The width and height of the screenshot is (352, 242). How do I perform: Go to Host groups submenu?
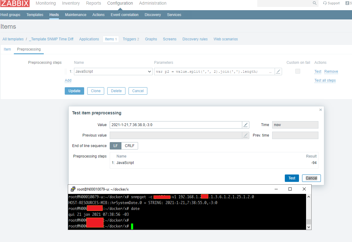click(x=10, y=15)
